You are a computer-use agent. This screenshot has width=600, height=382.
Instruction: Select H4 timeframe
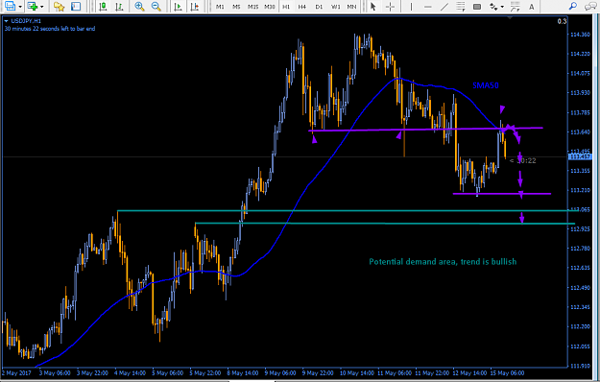pyautogui.click(x=302, y=7)
